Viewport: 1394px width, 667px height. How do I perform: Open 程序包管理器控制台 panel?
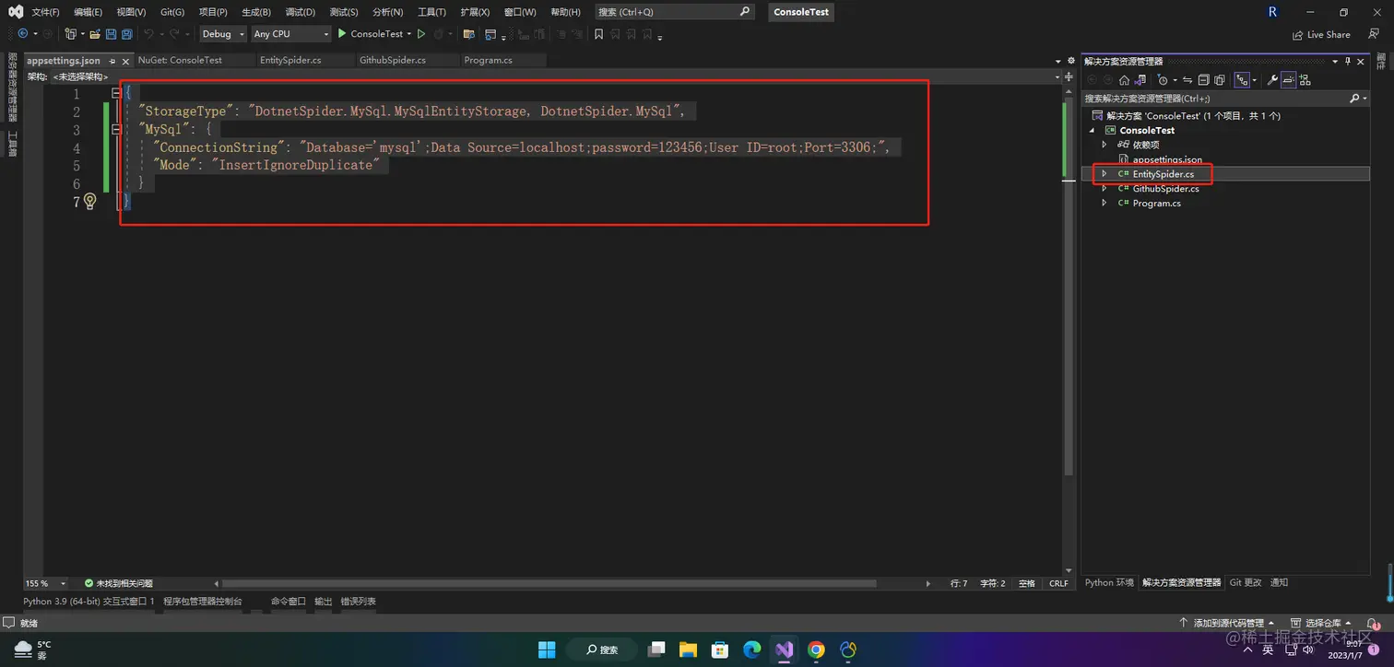pyautogui.click(x=203, y=602)
